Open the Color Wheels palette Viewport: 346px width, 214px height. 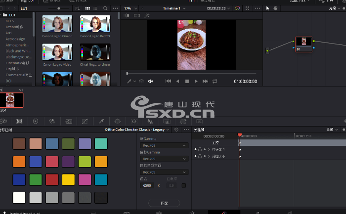pos(36,121)
